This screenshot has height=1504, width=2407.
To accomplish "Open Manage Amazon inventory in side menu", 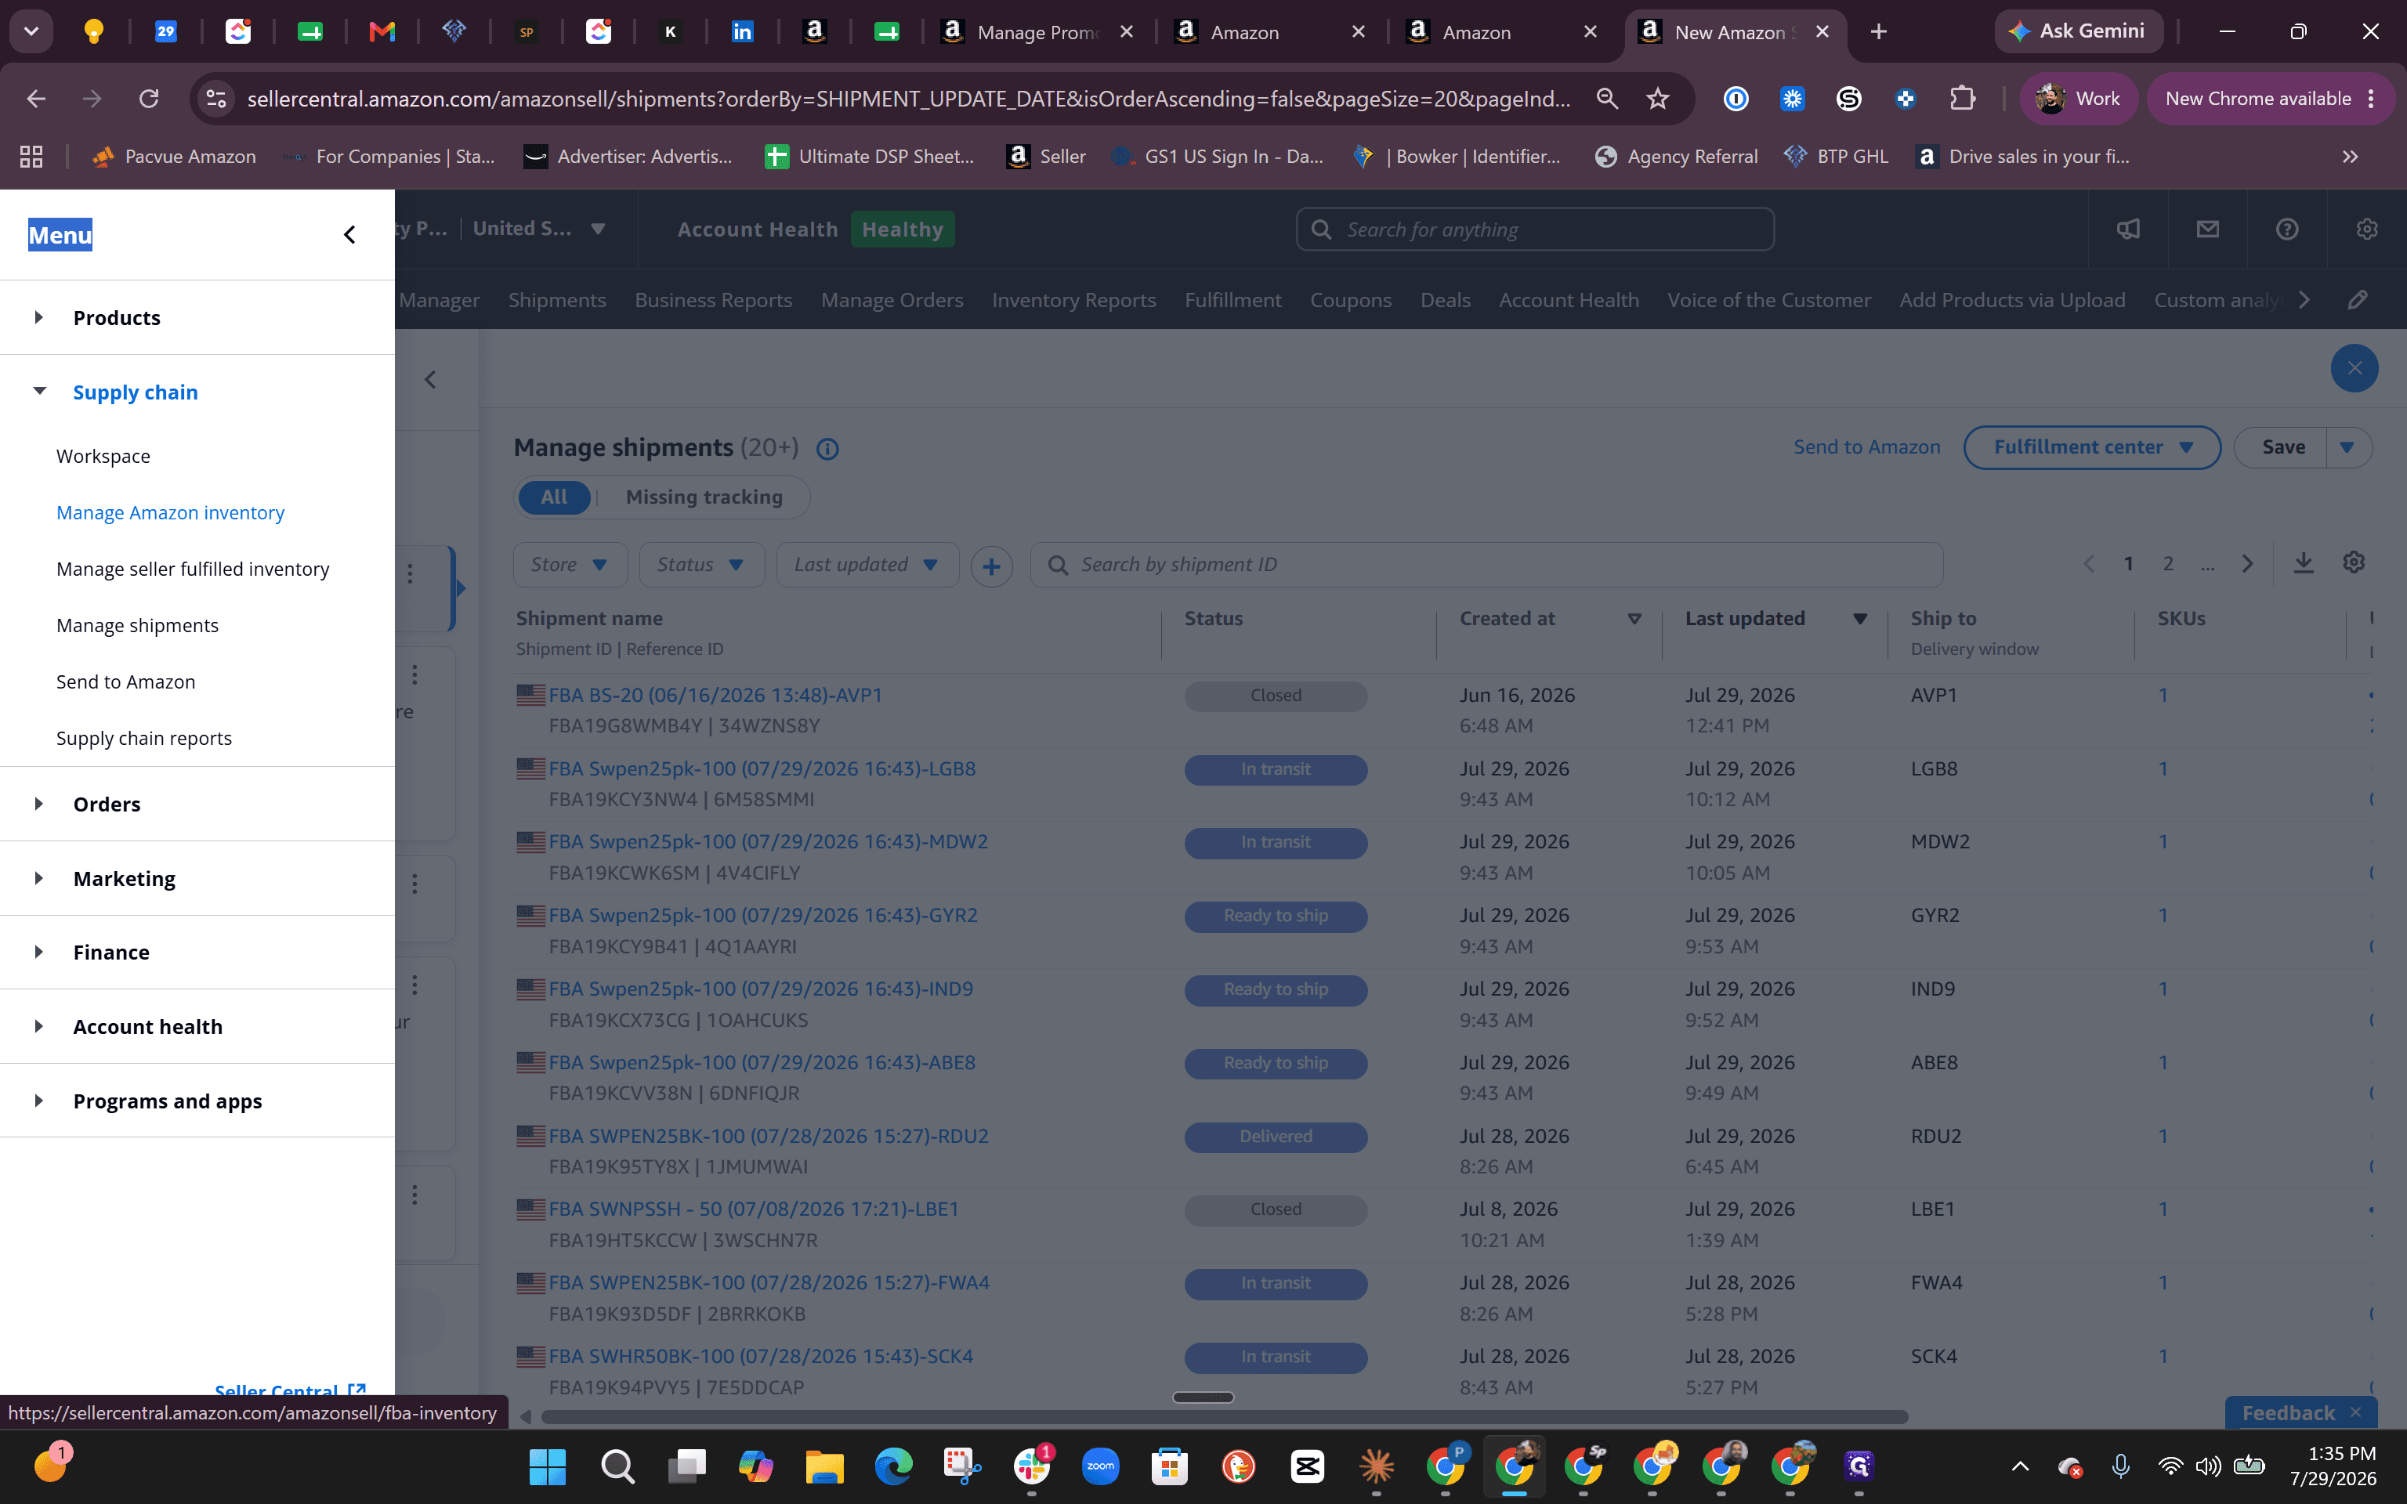I will click(x=170, y=513).
